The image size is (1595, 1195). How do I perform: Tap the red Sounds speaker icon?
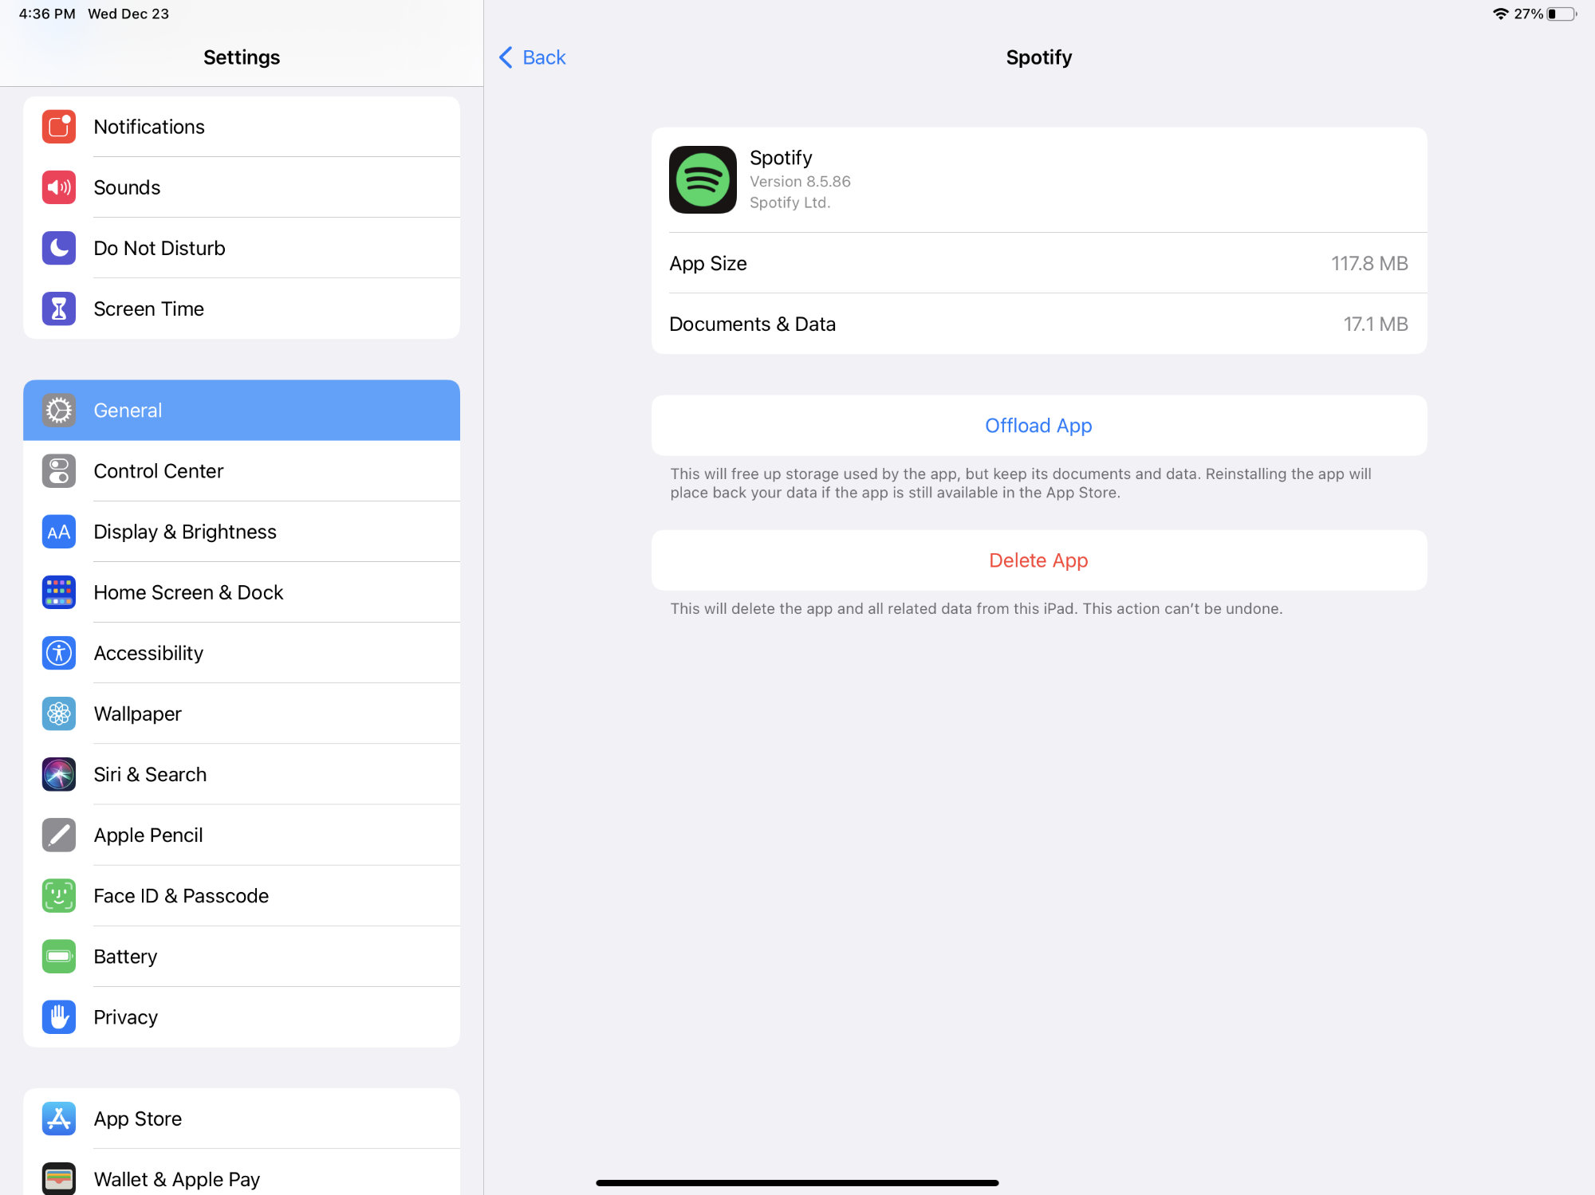pos(59,187)
